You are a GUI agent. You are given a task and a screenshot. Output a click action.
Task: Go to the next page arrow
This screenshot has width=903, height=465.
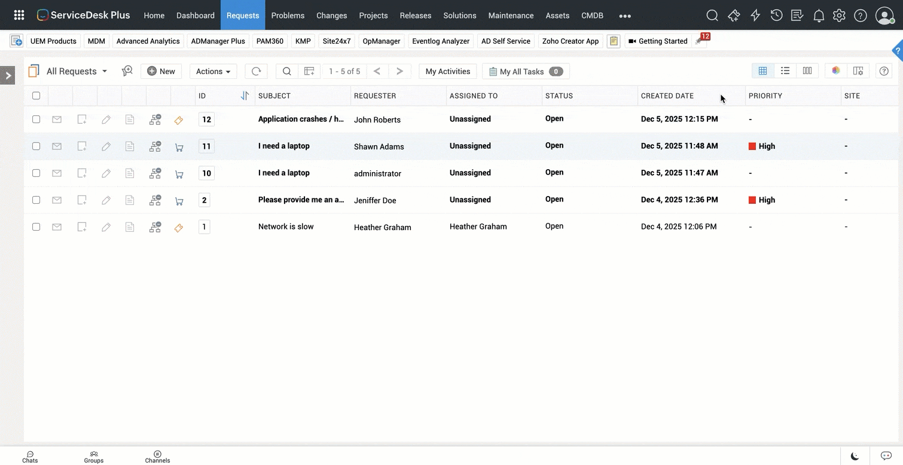point(400,71)
